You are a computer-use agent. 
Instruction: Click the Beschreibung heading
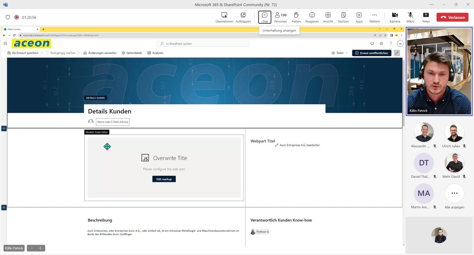click(x=100, y=220)
